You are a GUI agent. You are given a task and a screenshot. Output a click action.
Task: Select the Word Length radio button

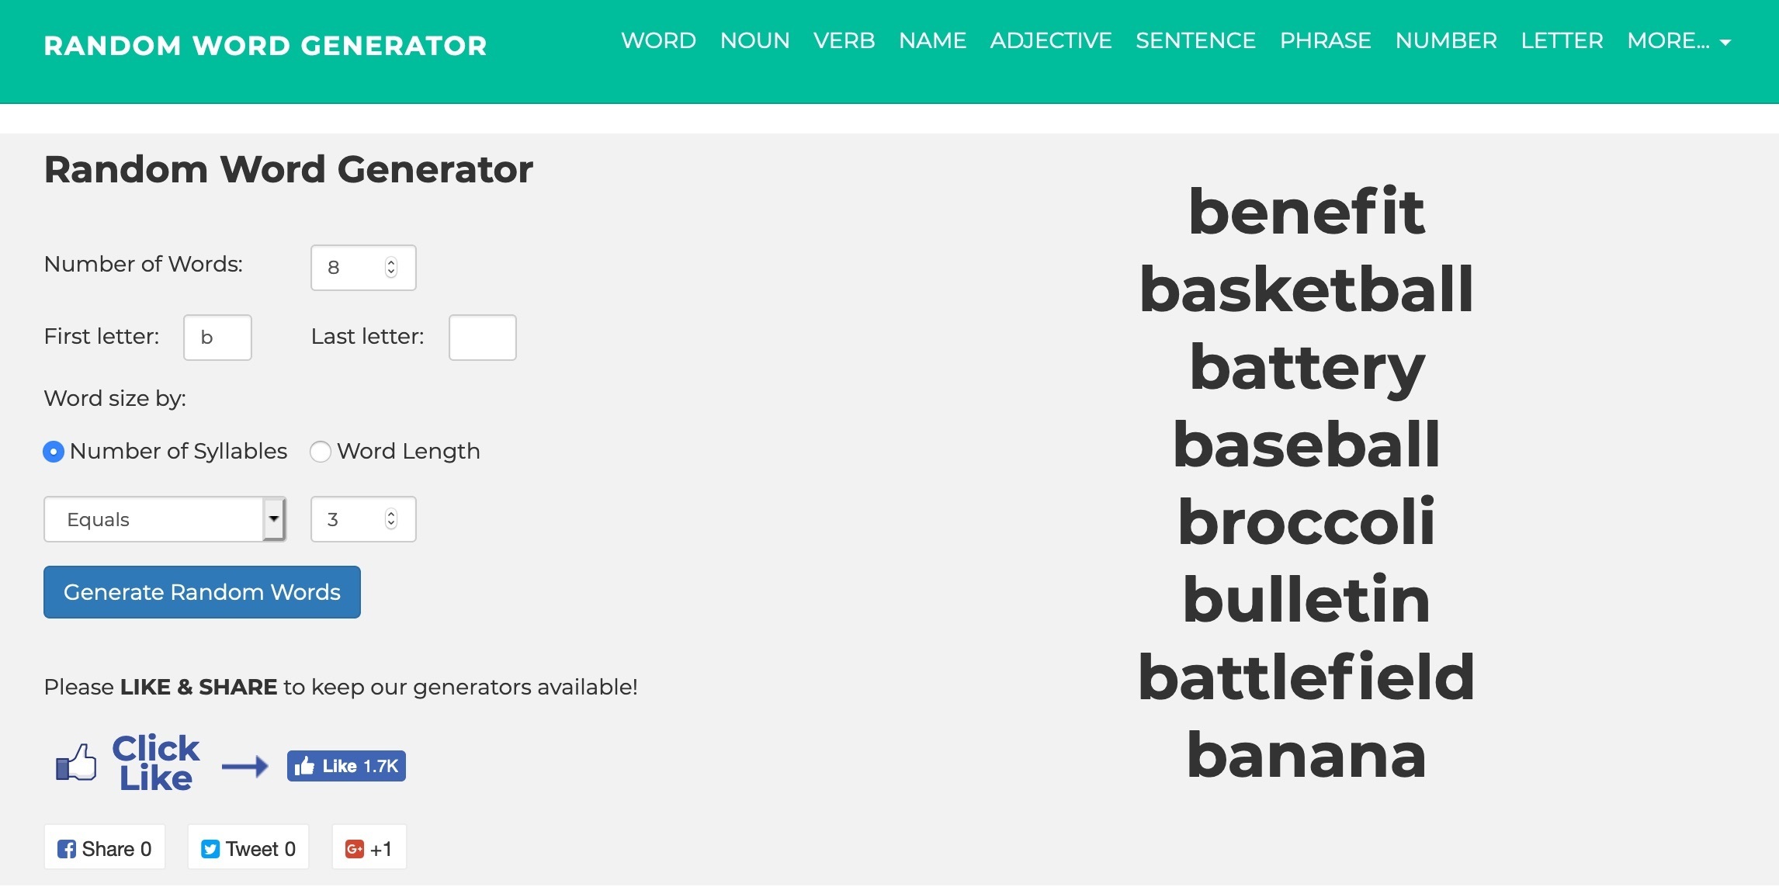coord(321,452)
